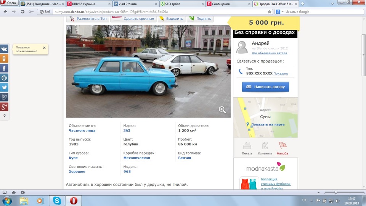Click the browser Back arrow
The height and width of the screenshot is (206, 366).
(5, 12)
